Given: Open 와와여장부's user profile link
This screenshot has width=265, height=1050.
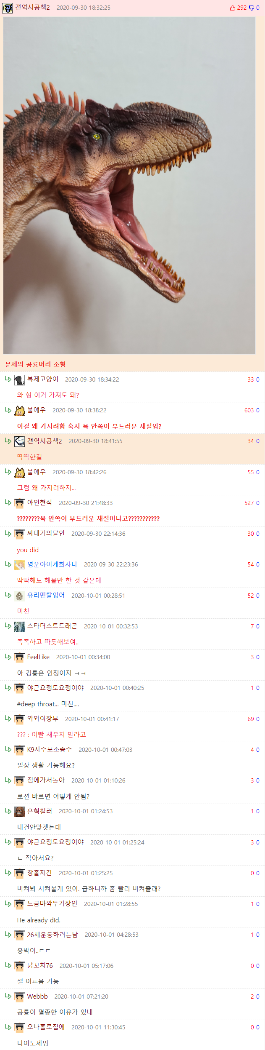Looking at the screenshot, I should click(x=42, y=719).
